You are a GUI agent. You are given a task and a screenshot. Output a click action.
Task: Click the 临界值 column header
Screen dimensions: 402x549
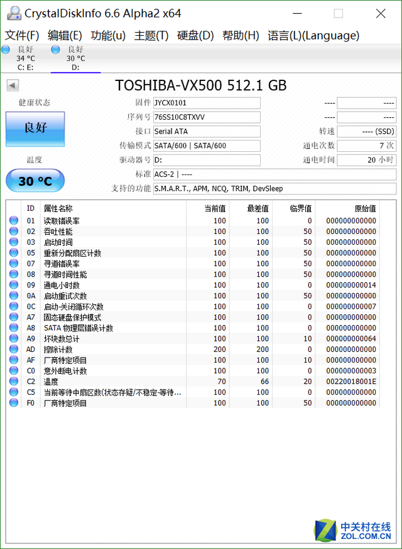coord(294,209)
